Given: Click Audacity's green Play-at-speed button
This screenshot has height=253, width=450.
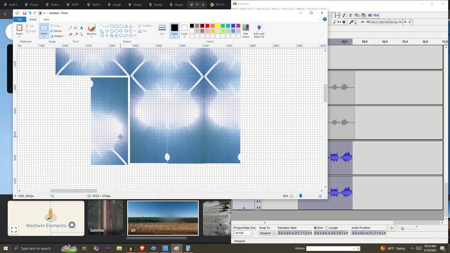Looking at the screenshot, I should pos(392,228).
